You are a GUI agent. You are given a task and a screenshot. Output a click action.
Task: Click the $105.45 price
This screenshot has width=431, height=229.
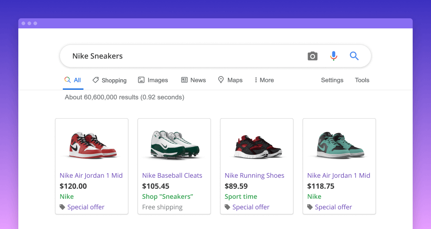pos(155,186)
